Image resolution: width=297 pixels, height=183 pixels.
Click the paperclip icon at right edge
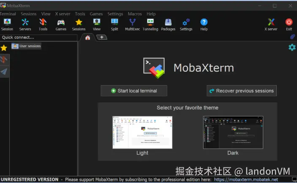tap(292, 37)
